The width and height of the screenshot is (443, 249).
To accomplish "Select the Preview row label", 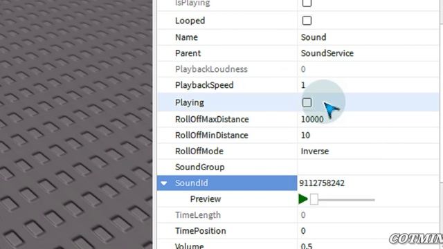I will click(x=206, y=199).
